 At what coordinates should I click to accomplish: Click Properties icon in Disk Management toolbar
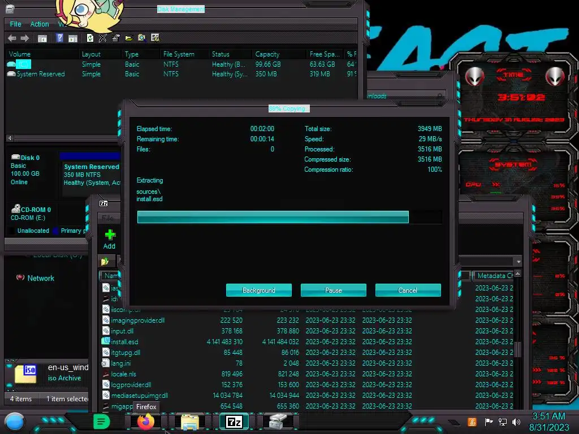tap(115, 38)
